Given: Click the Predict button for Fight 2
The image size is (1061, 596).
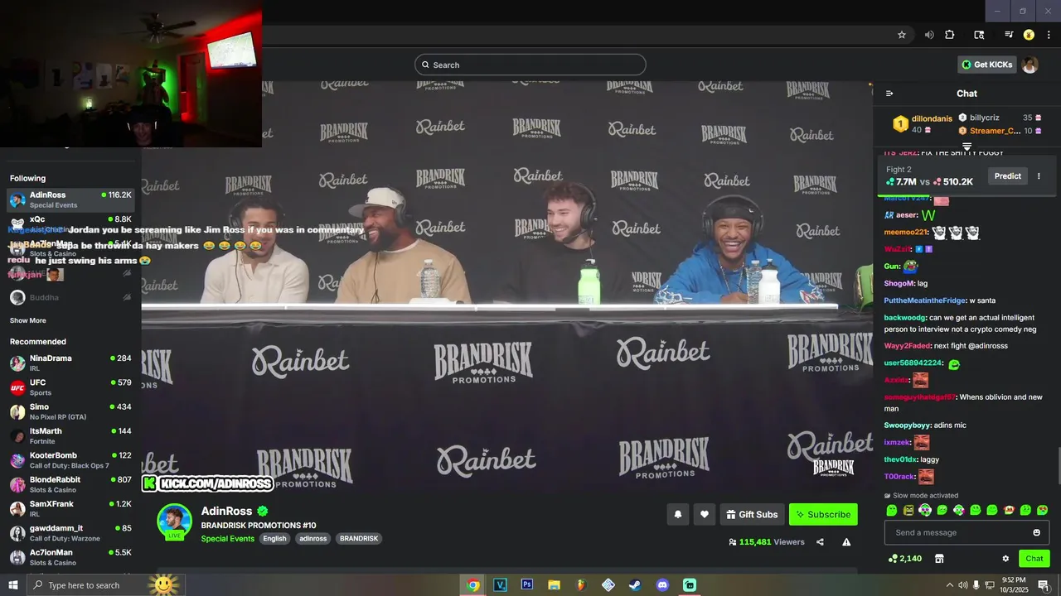Looking at the screenshot, I should pos(1007,176).
